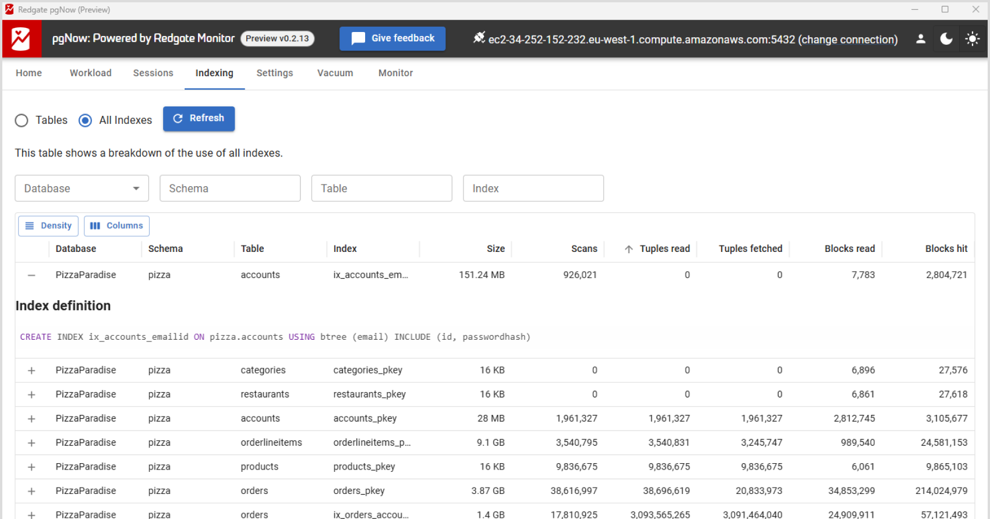
Task: Click the 3.87 GB size cell
Action: 488,490
